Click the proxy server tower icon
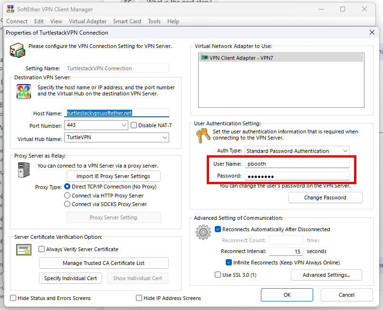Image resolution: width=383 pixels, height=310 pixels. coord(24,170)
